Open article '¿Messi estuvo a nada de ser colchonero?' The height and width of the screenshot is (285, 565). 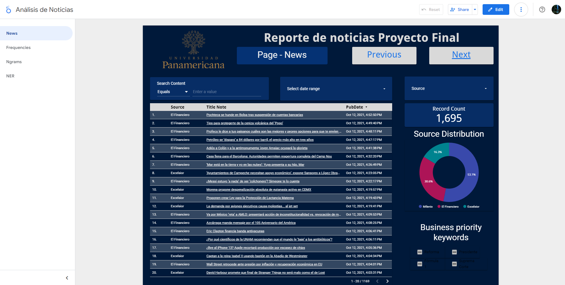coord(253,181)
